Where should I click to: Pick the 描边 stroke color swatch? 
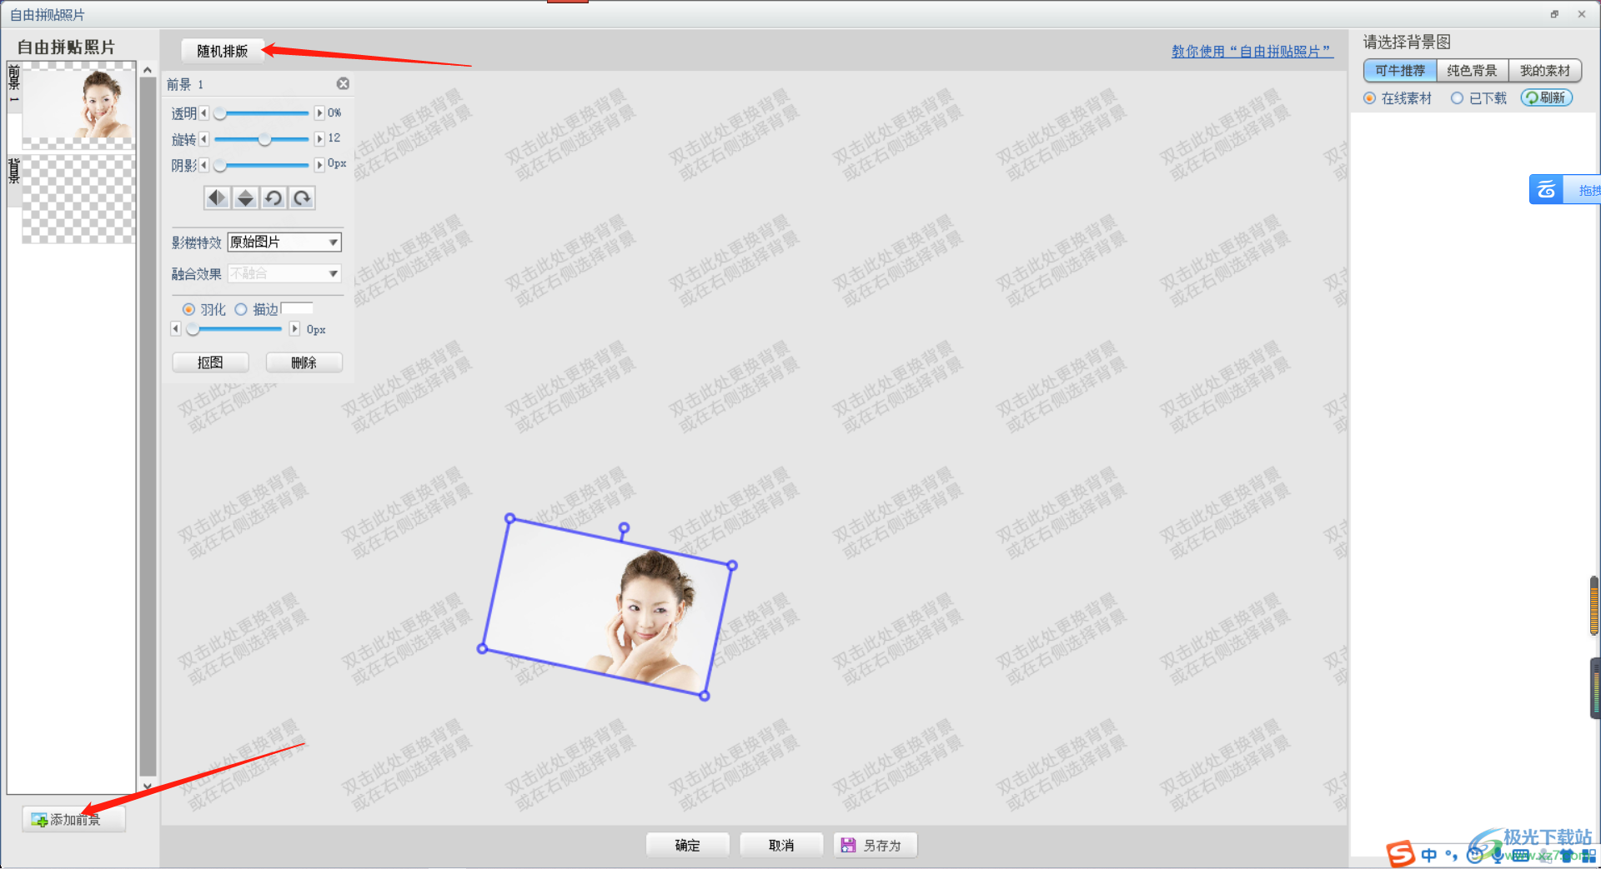(x=297, y=309)
